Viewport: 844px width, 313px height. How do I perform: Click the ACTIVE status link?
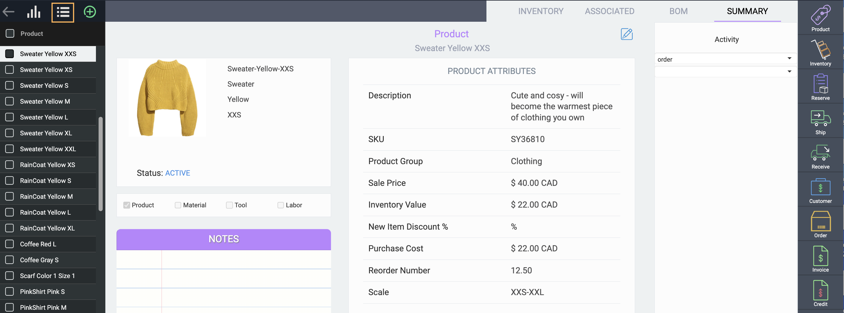tap(177, 173)
